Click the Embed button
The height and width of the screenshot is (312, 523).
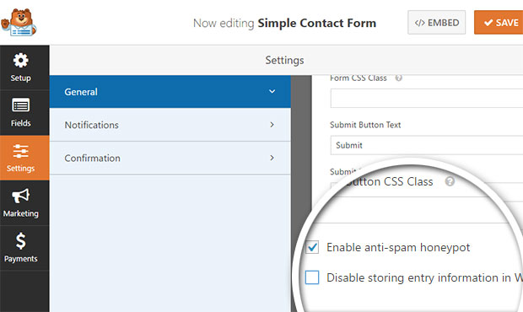click(x=436, y=22)
